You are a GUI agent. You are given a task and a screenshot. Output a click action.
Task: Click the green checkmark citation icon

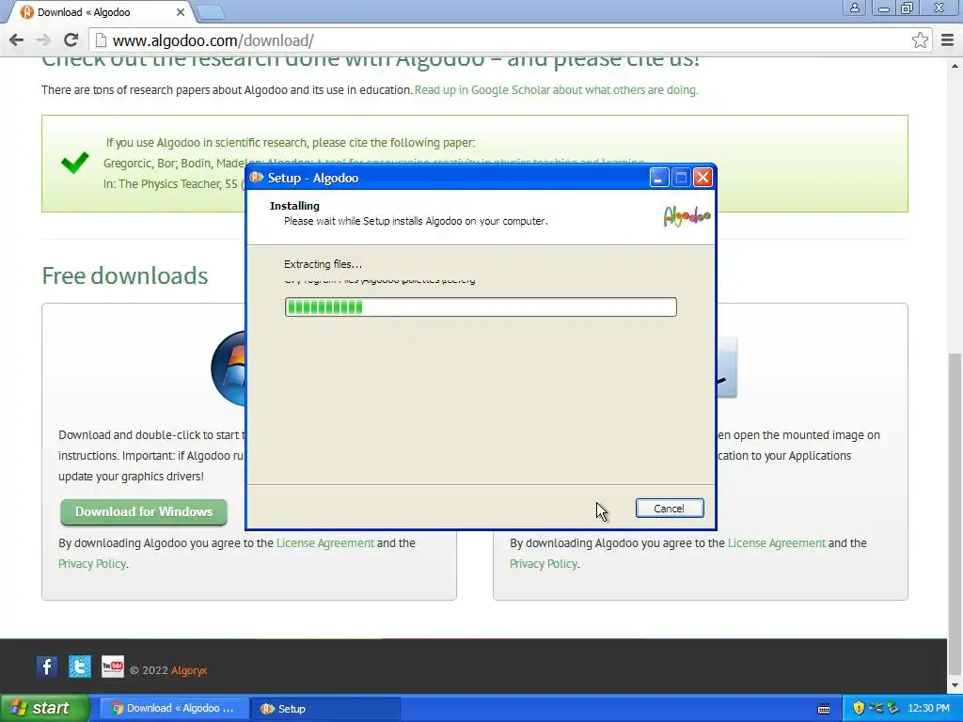(x=75, y=163)
